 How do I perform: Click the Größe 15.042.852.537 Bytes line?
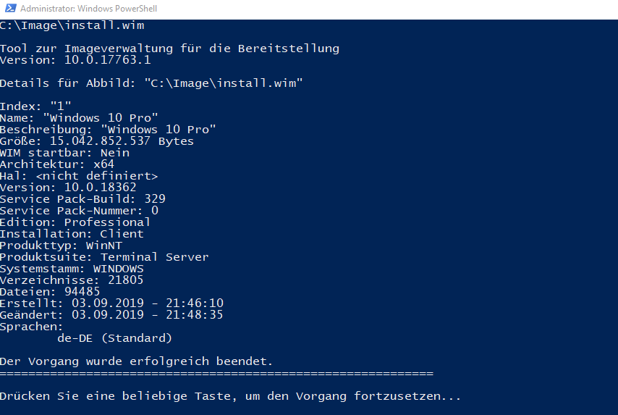point(97,141)
